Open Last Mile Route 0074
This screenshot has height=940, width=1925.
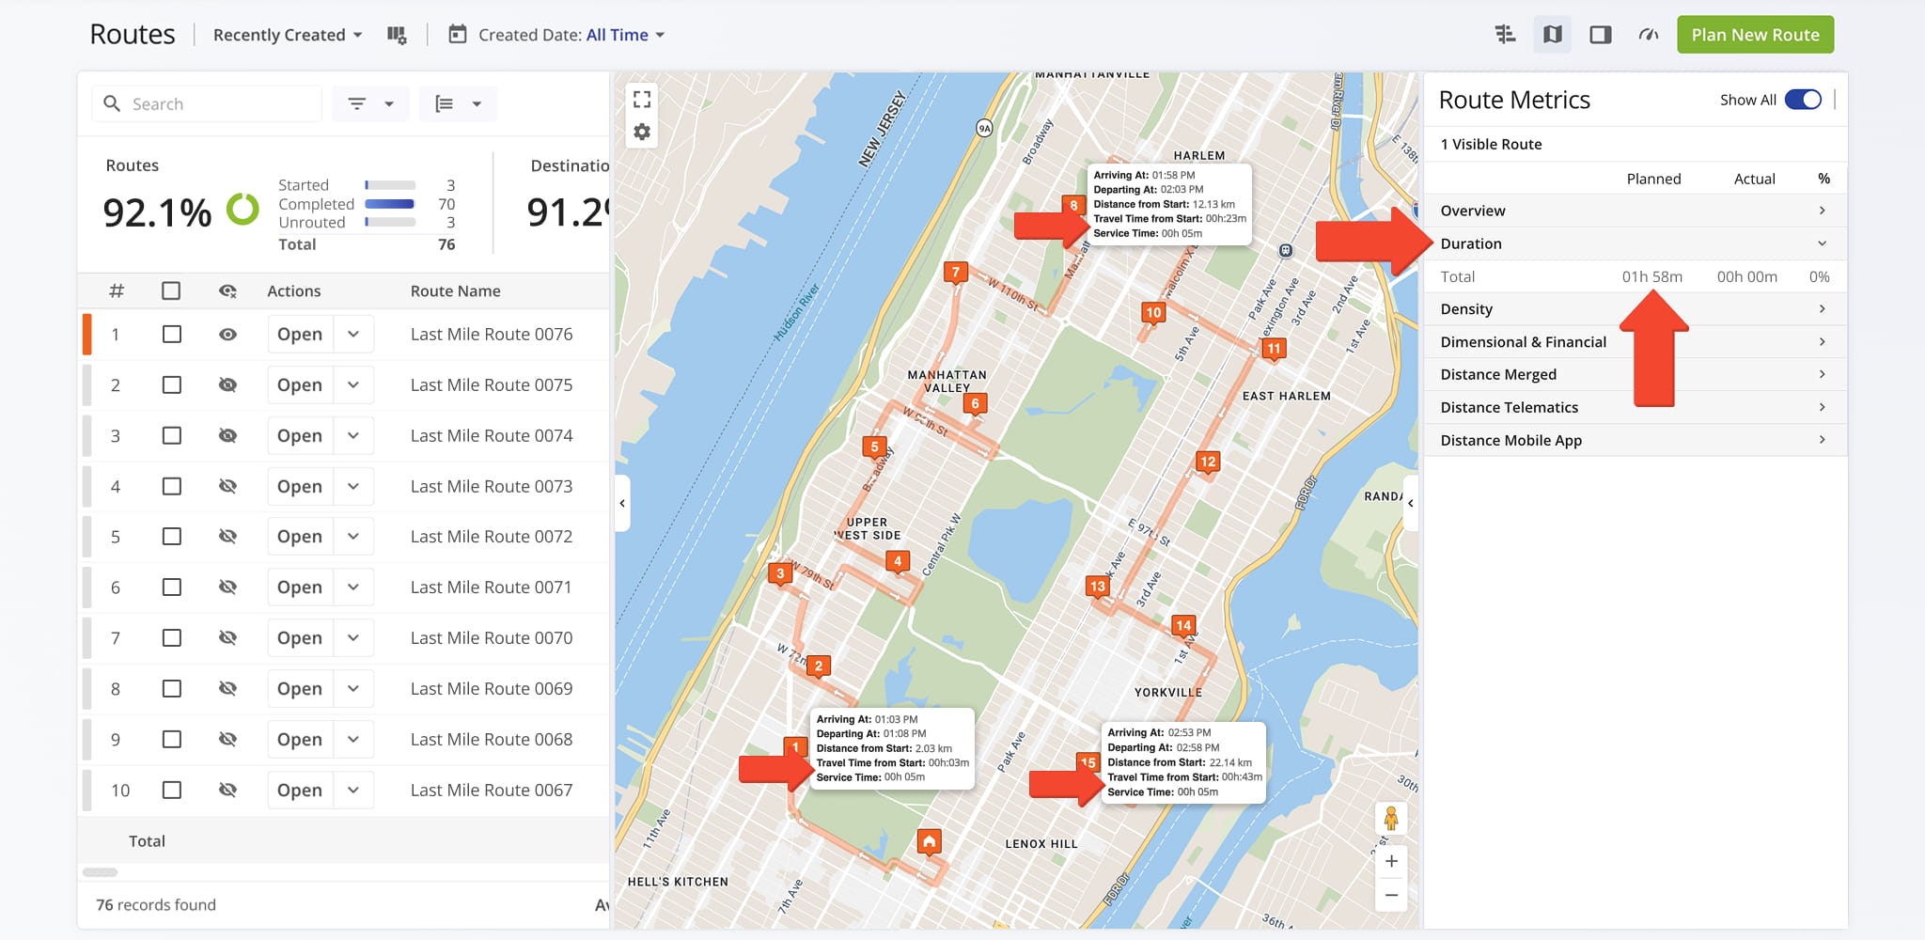click(300, 436)
